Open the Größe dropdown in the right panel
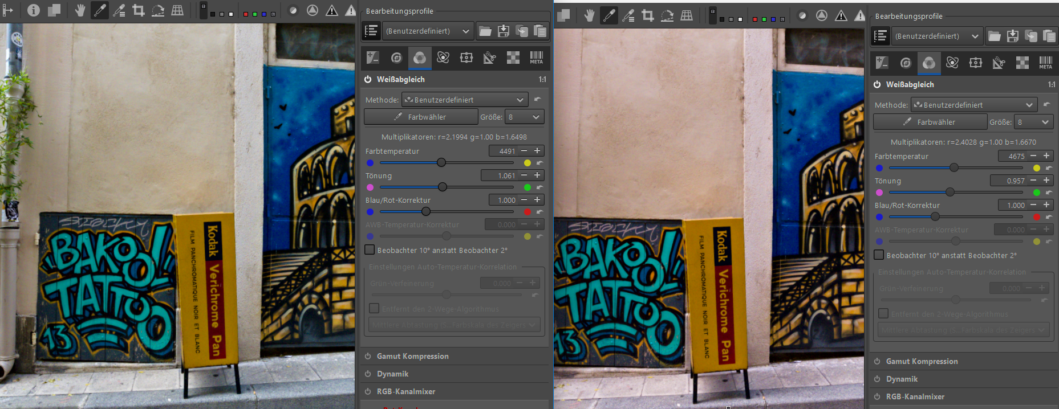 pos(1033,122)
